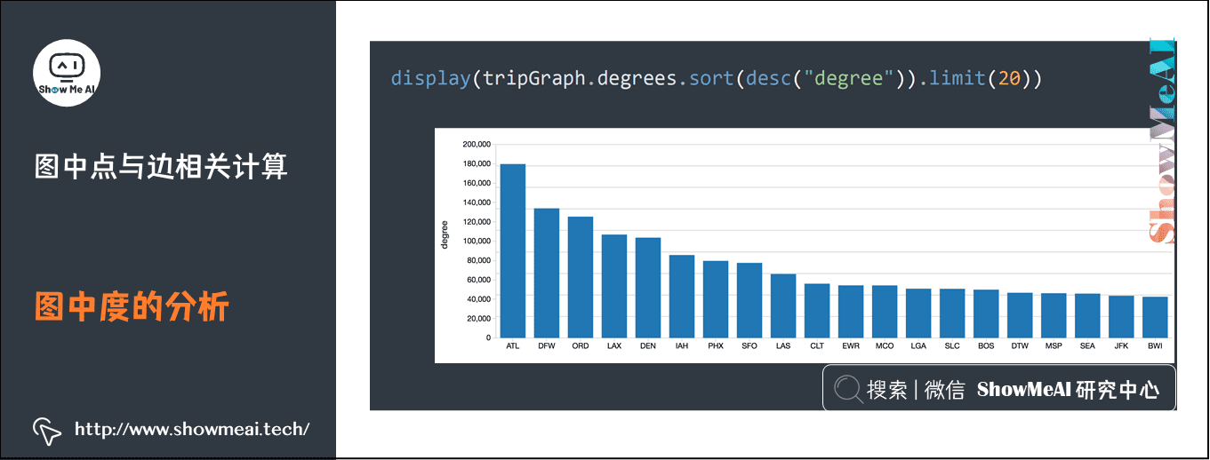Image resolution: width=1210 pixels, height=460 pixels.
Task: Click the BWI x-axis label
Action: point(1155,346)
